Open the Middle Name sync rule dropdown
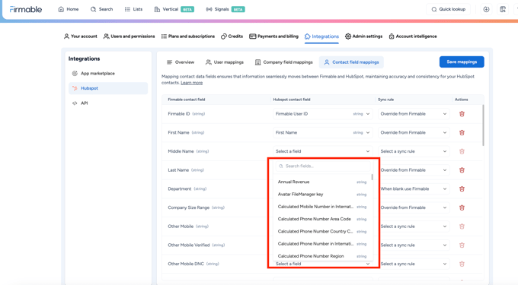The width and height of the screenshot is (518, 285). pos(414,151)
